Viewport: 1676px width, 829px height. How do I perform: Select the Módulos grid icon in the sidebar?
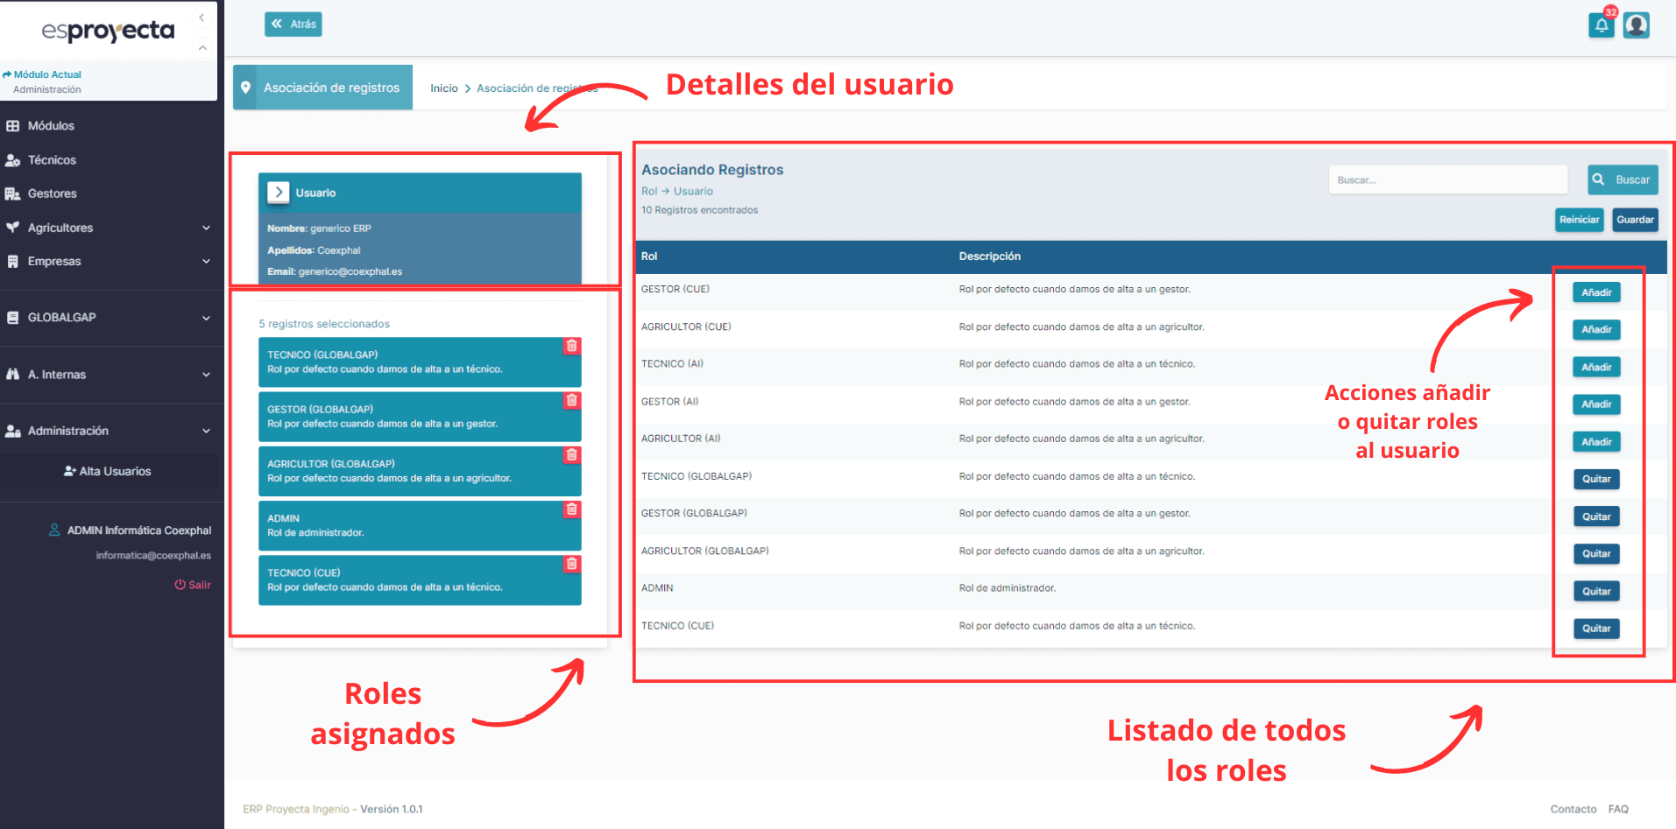point(12,126)
